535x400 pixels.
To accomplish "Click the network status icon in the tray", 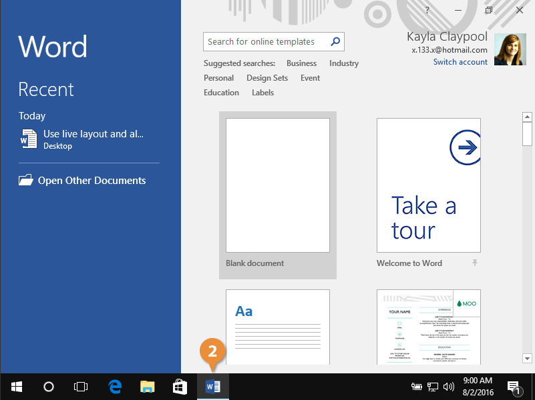I will (x=433, y=386).
